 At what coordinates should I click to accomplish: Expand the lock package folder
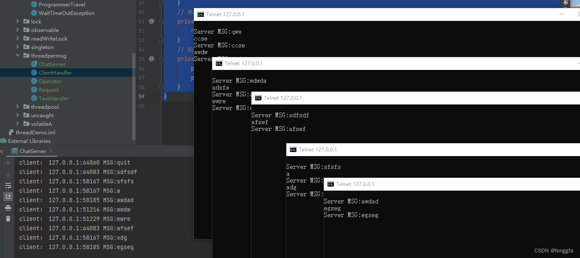pos(17,21)
